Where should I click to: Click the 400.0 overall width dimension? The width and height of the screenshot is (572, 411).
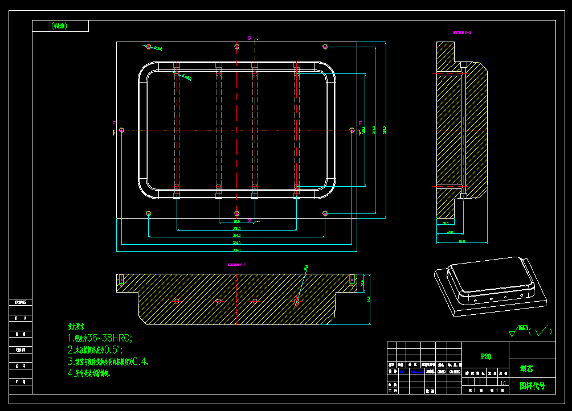coord(237,250)
